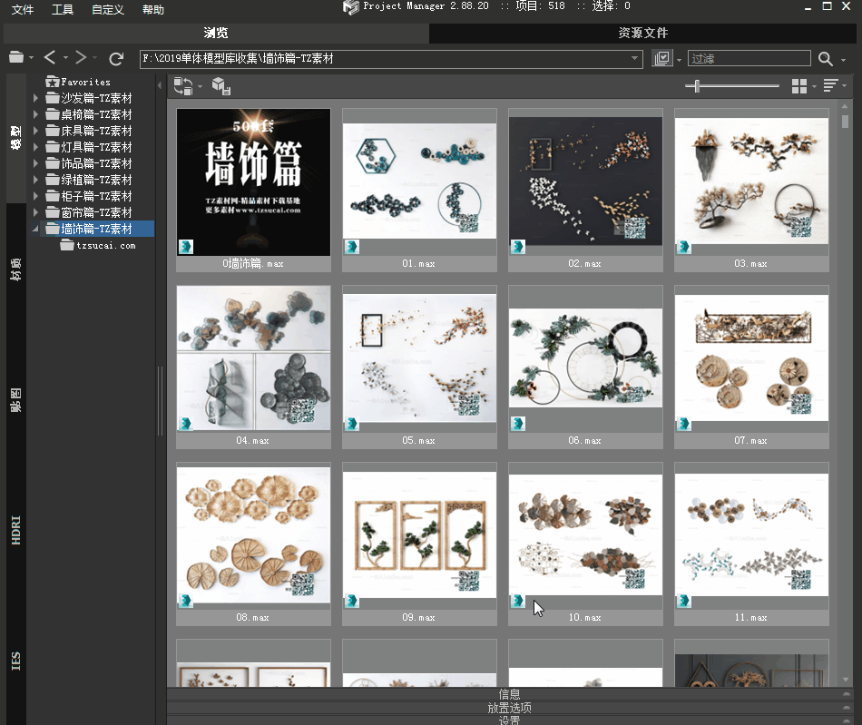Open the 自定义 menu
This screenshot has height=725, width=862.
click(108, 10)
